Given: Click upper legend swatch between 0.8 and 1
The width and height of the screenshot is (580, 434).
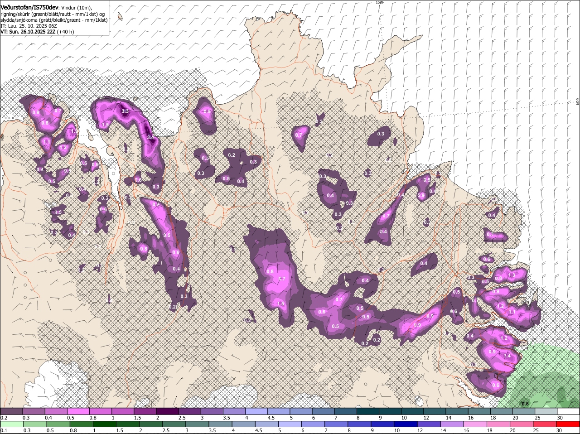Looking at the screenshot, I should tap(100, 411).
